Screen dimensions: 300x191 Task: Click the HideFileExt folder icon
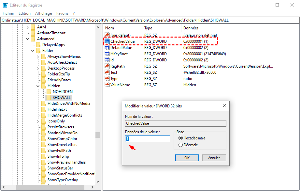coord(44,109)
